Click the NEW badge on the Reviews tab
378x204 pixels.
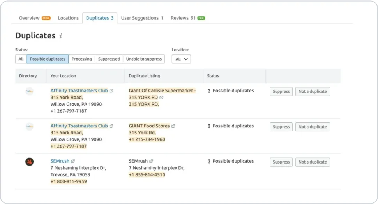point(201,18)
